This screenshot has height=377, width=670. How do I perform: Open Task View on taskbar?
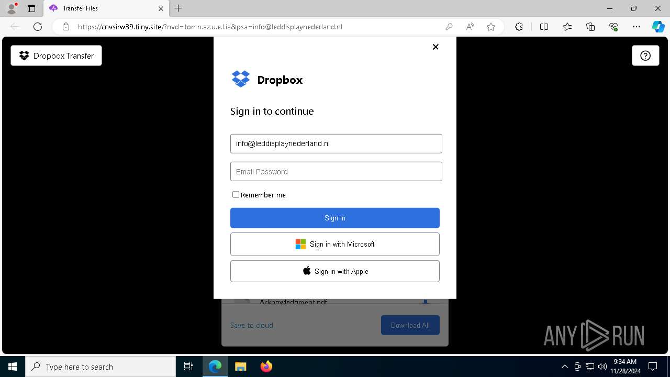coord(188,367)
